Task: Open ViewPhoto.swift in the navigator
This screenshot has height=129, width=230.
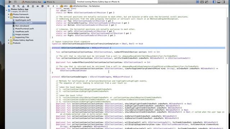Action: pos(22,32)
